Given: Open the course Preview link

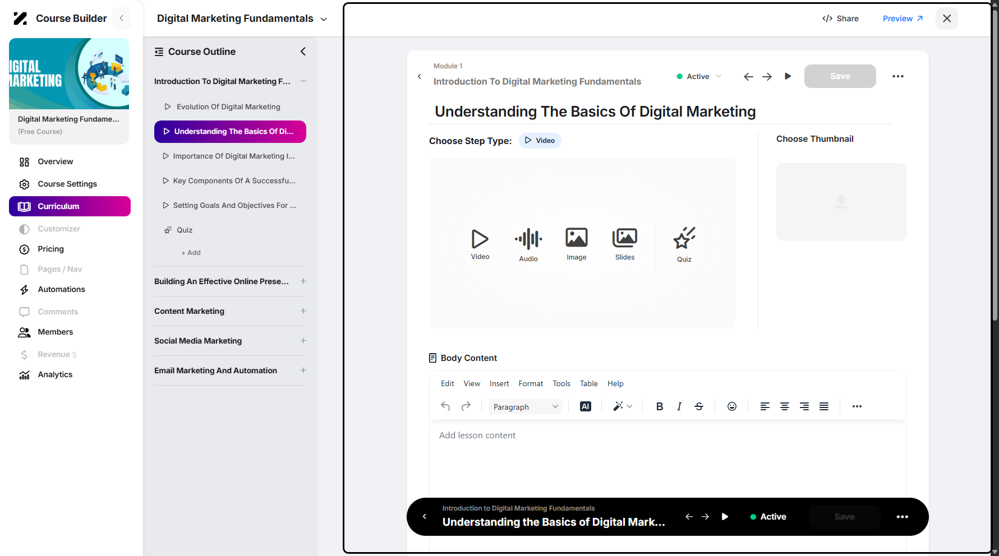Looking at the screenshot, I should click(903, 18).
